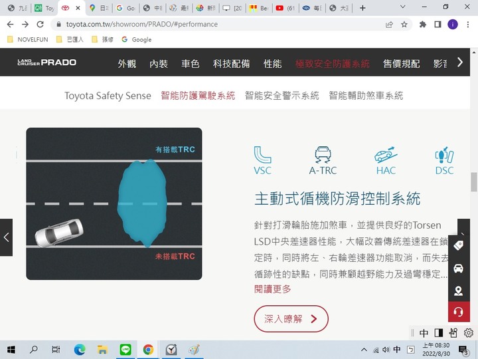Open the 已匯入 bookmark folder

[x=70, y=39]
